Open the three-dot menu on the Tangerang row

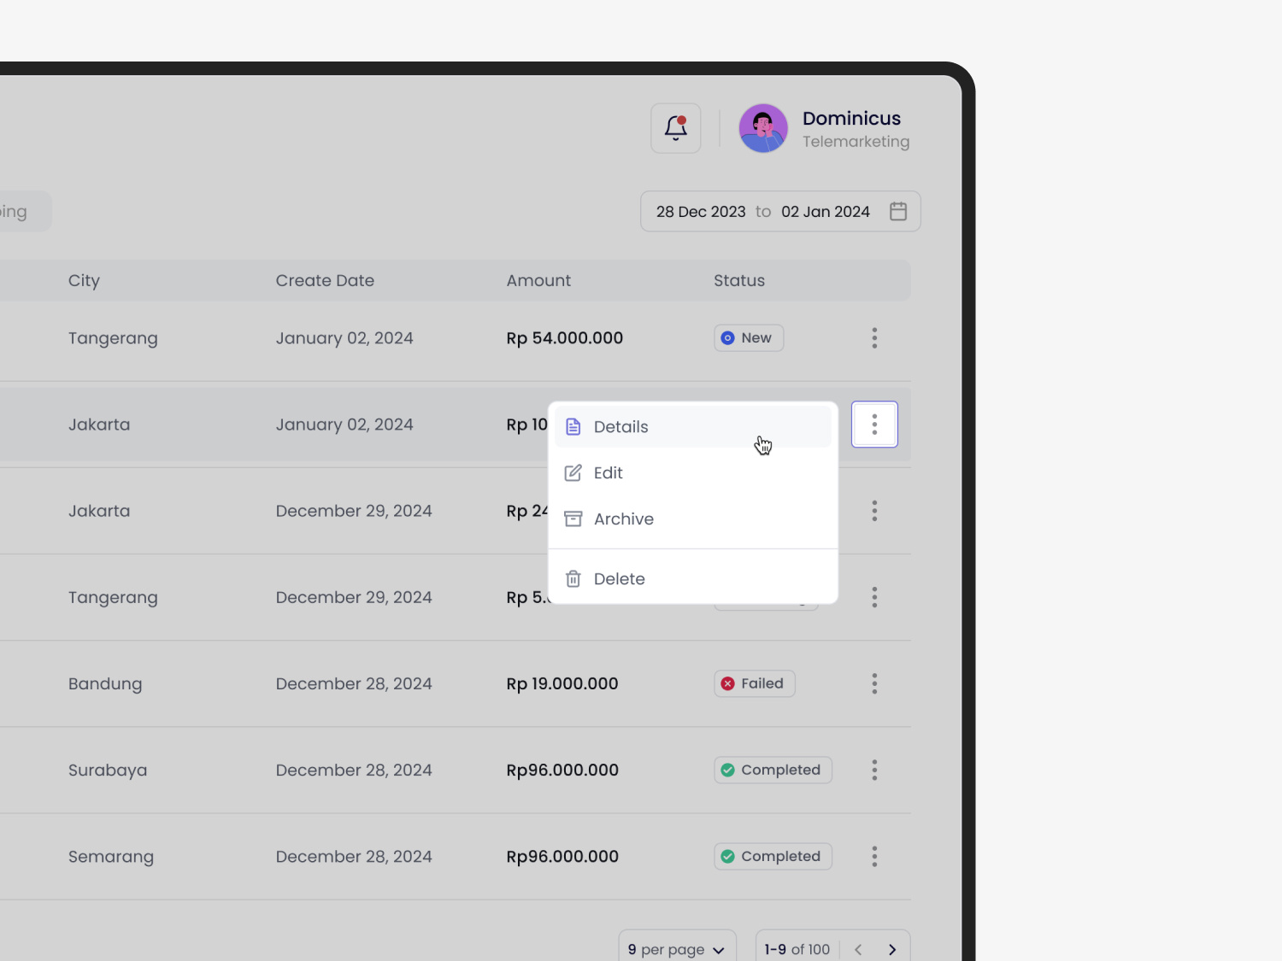tap(874, 337)
